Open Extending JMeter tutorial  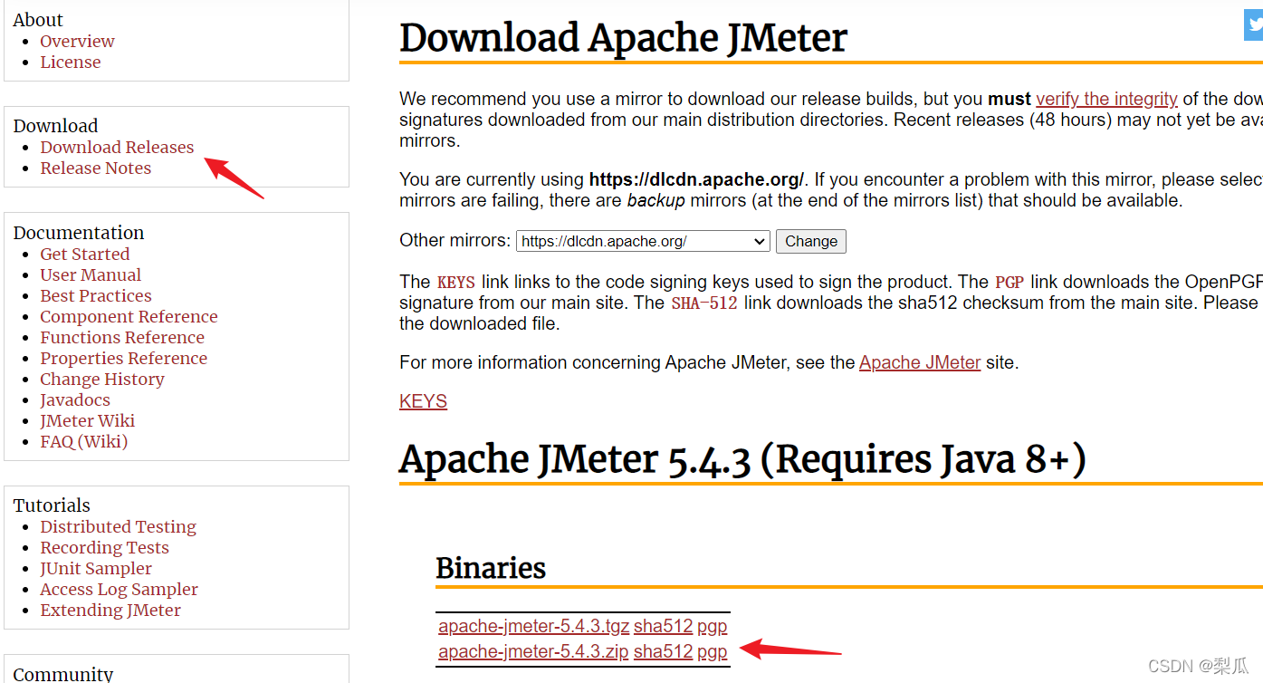(110, 610)
